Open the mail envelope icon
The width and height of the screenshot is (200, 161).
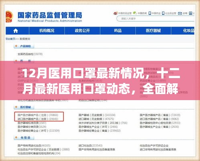click(x=180, y=13)
